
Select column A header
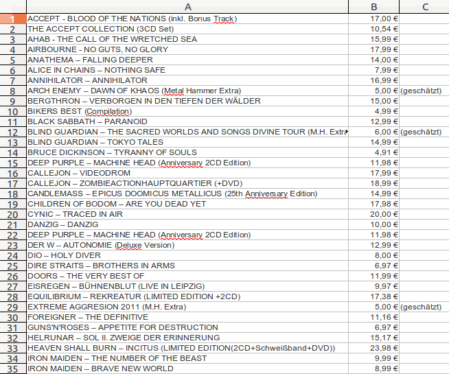pyautogui.click(x=187, y=7)
